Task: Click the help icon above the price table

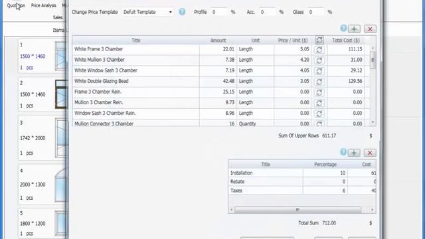Action: tap(343, 28)
